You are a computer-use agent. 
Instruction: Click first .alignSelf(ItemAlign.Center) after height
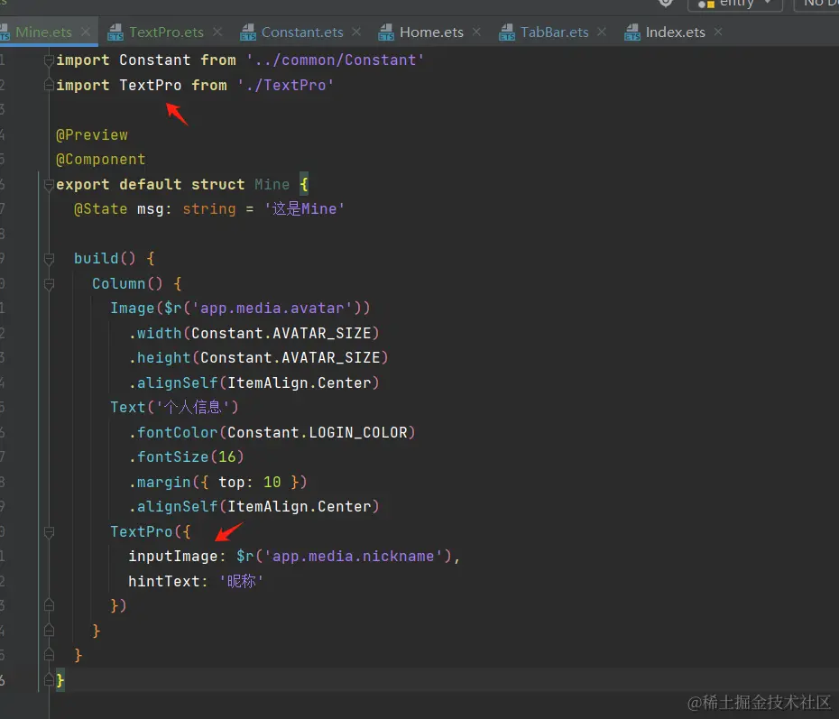[x=254, y=383]
